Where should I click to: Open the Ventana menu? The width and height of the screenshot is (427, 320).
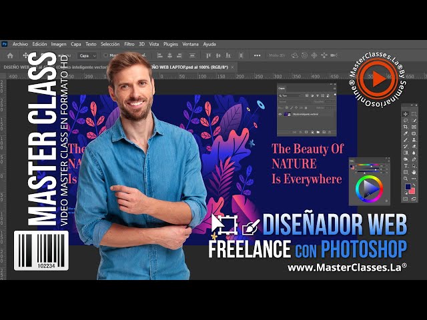click(x=190, y=44)
